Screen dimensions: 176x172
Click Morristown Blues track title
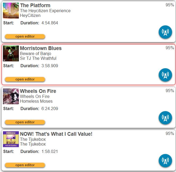click(41, 48)
